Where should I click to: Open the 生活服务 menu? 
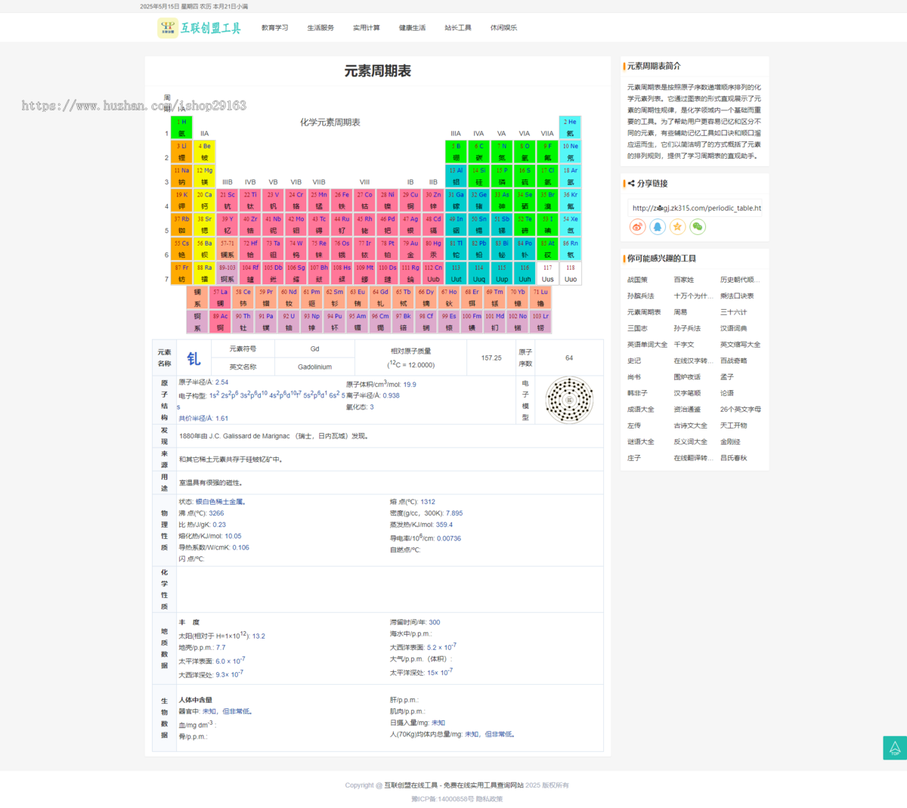tap(320, 28)
